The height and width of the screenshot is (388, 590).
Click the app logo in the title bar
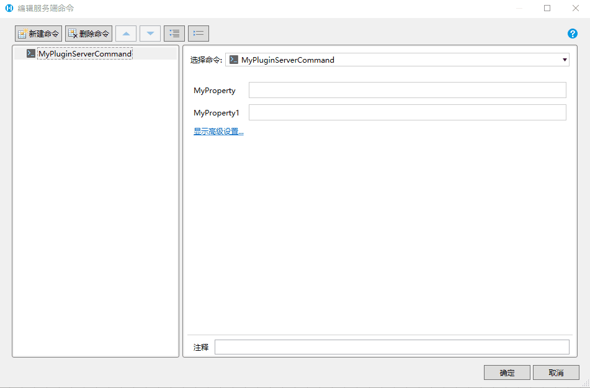tap(9, 8)
